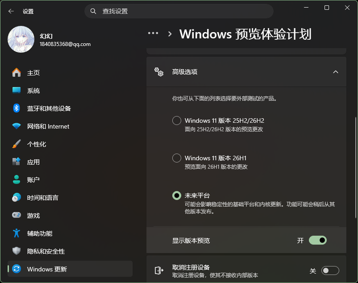Click the 主页 home icon

(17, 73)
